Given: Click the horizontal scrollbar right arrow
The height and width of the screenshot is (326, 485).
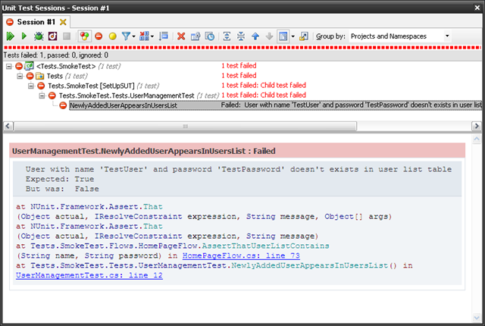Looking at the screenshot, I should click(x=477, y=126).
